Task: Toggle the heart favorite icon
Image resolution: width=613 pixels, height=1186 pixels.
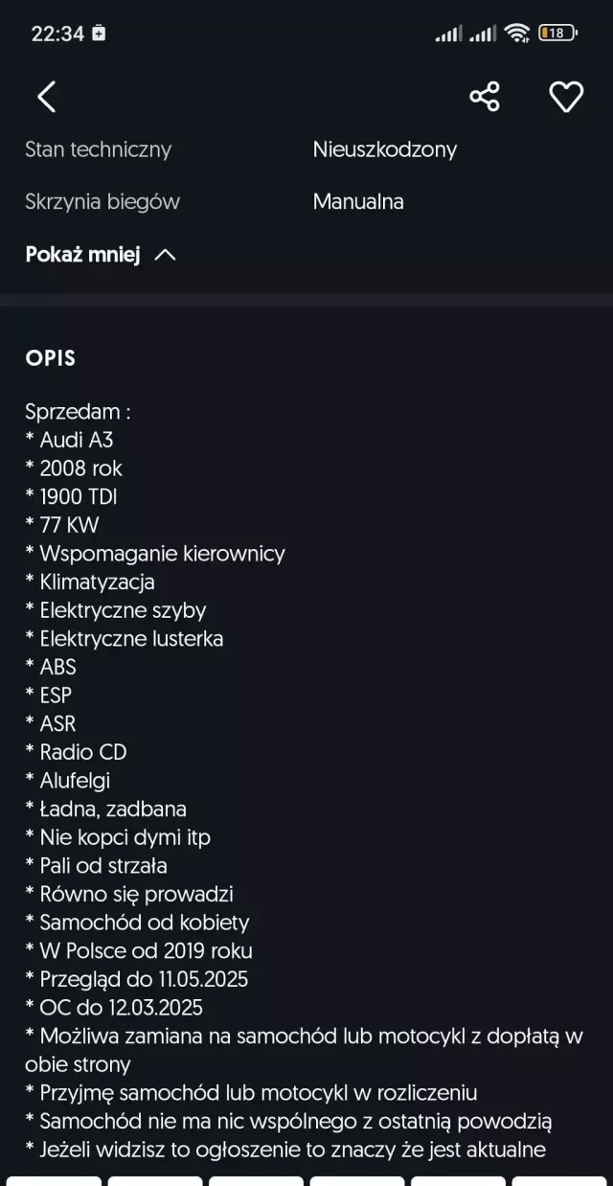Action: [565, 97]
